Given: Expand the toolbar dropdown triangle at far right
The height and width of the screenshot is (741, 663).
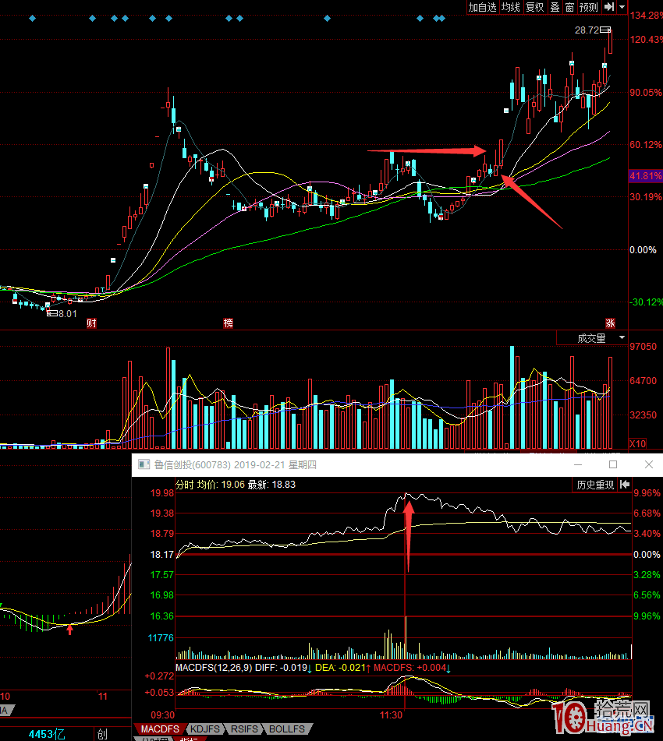Looking at the screenshot, I should 622,7.
